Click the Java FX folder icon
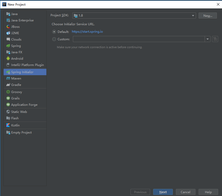This screenshot has width=222, height=196. 8,52
